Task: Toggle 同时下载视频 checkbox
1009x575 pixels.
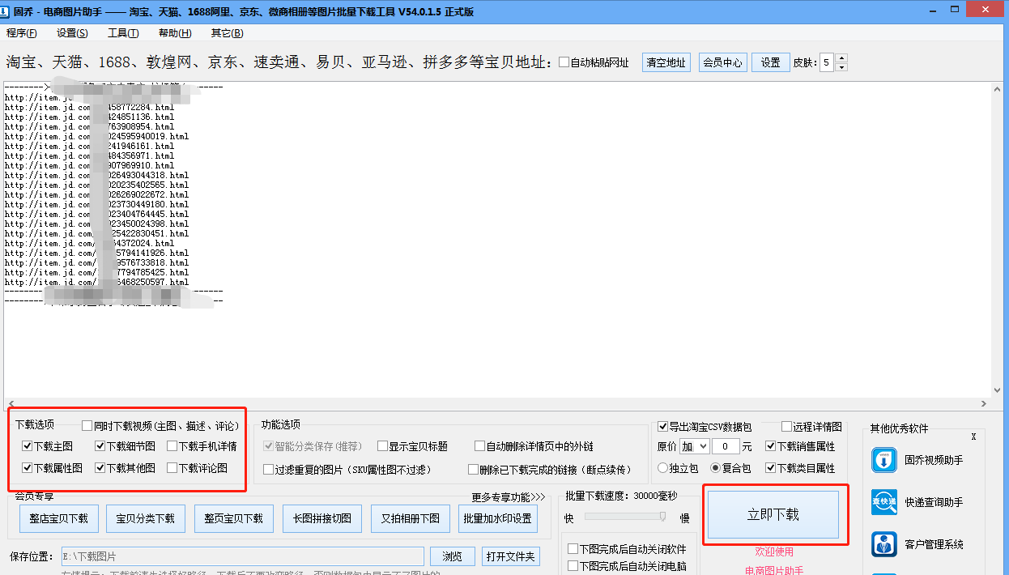Action: point(87,425)
